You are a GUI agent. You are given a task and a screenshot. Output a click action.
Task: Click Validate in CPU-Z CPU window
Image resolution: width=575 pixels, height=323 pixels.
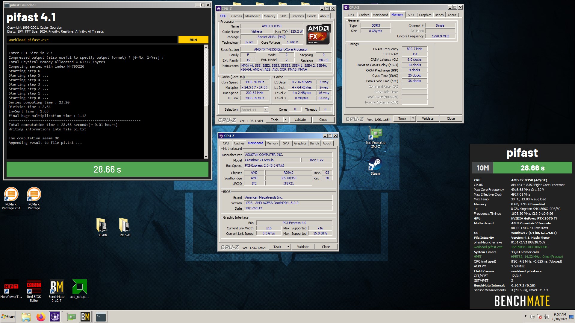tap(300, 120)
